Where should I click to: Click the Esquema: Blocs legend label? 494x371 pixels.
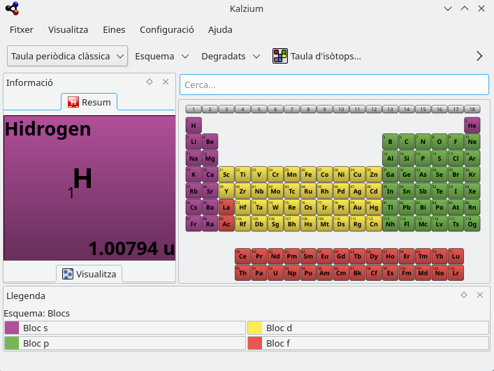(36, 314)
